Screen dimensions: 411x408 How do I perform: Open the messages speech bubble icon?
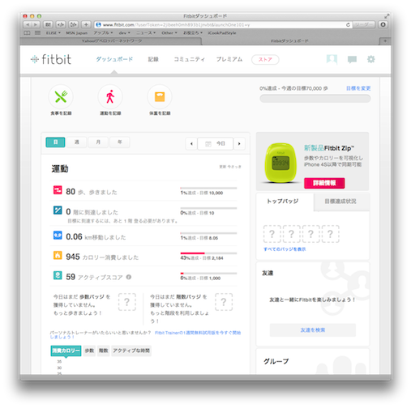tap(352, 59)
